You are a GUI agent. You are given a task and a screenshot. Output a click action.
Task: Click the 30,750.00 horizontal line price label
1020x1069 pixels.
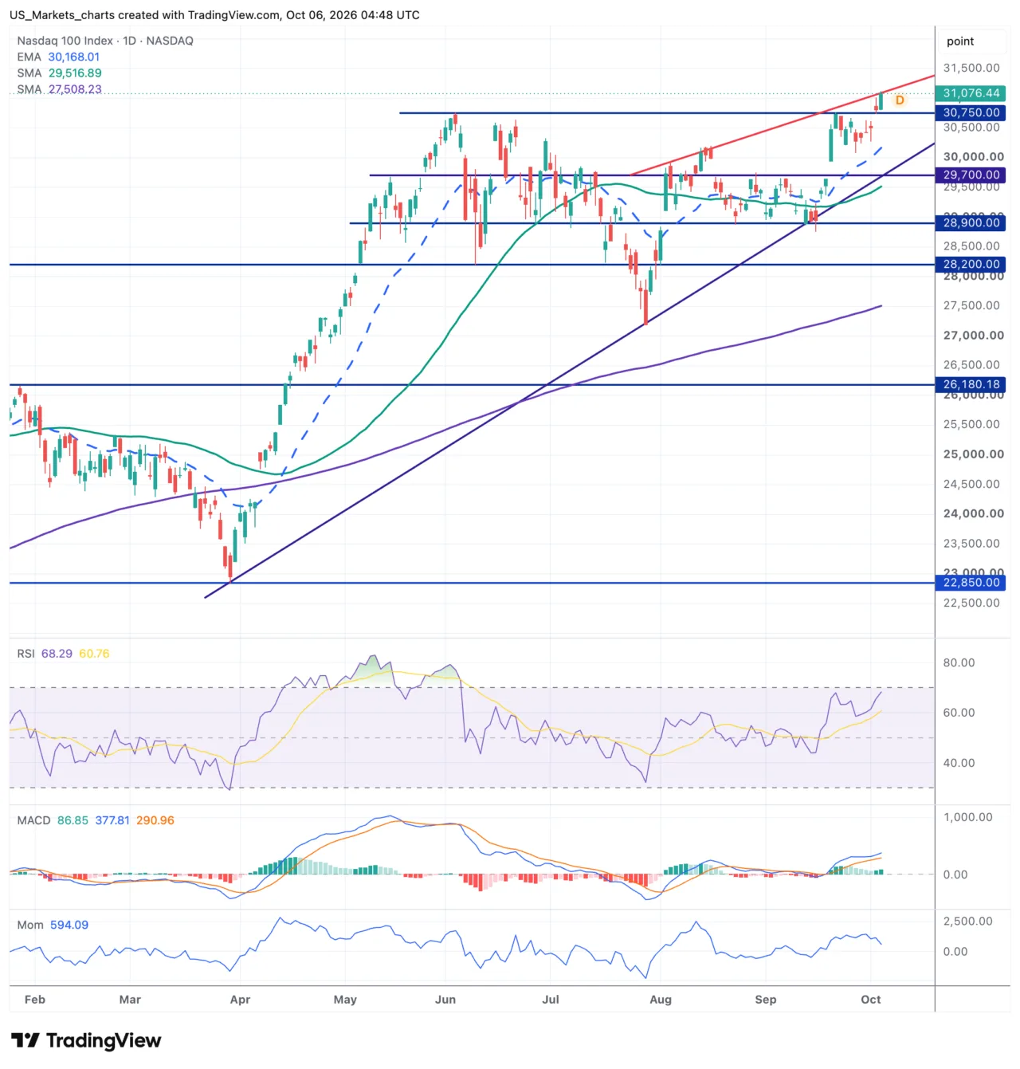click(x=971, y=113)
